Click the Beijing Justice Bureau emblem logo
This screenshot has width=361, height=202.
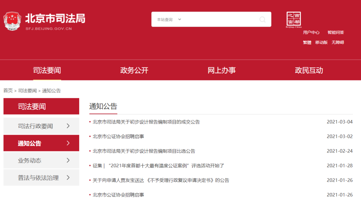point(12,21)
